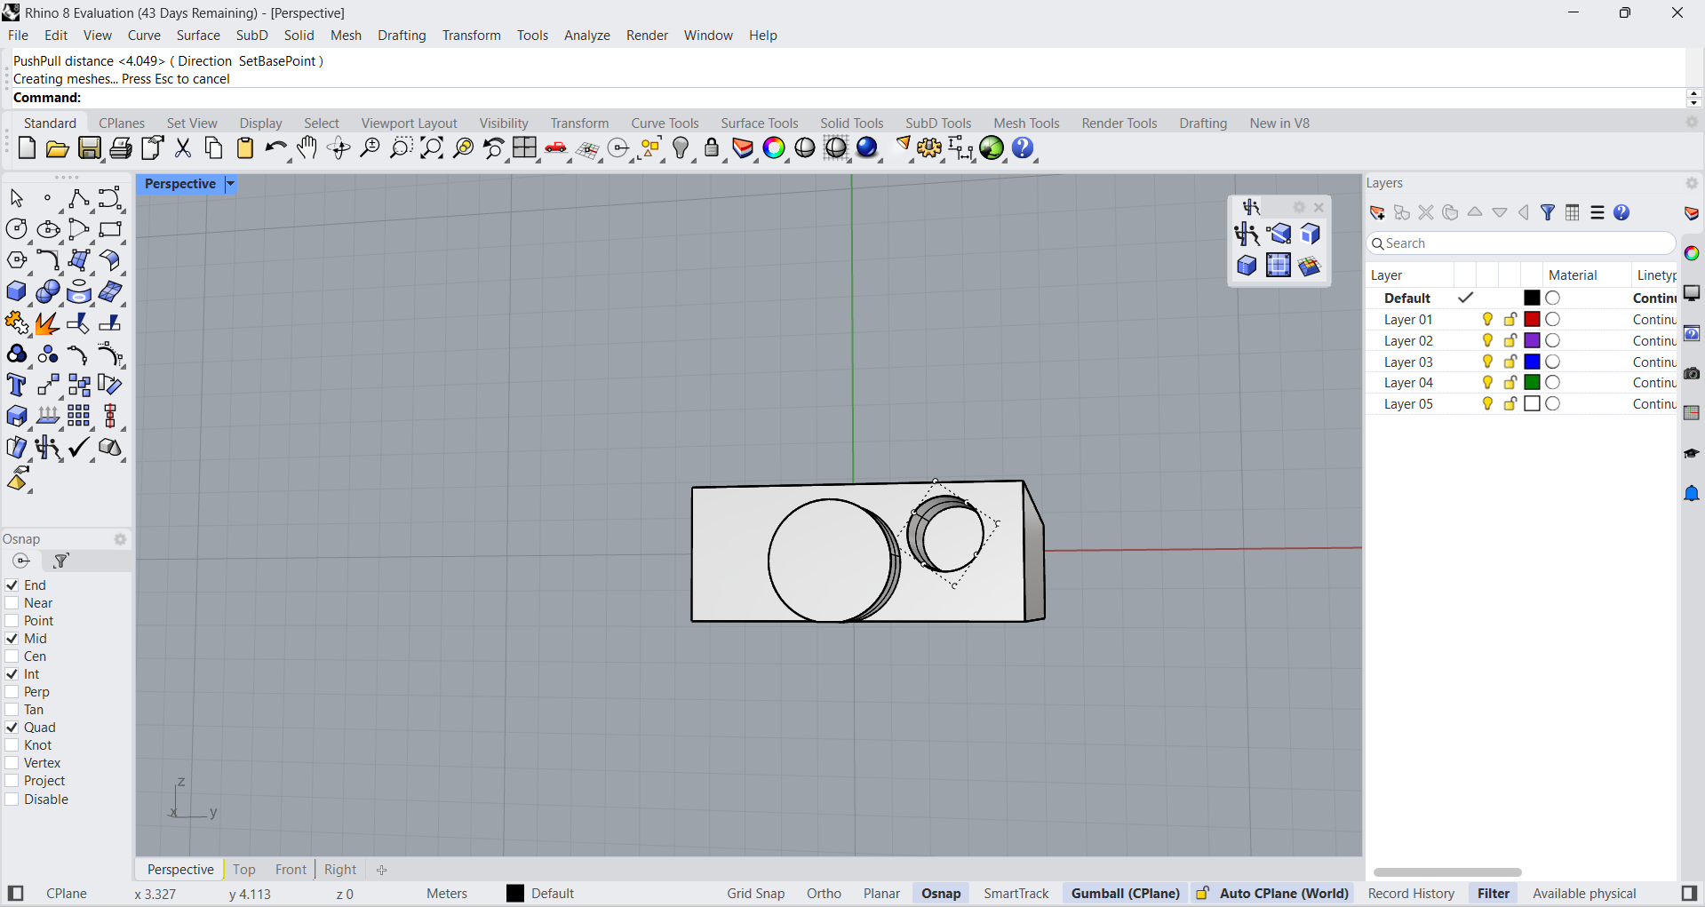Enable the Near osnap checkbox
The width and height of the screenshot is (1705, 907).
click(12, 603)
